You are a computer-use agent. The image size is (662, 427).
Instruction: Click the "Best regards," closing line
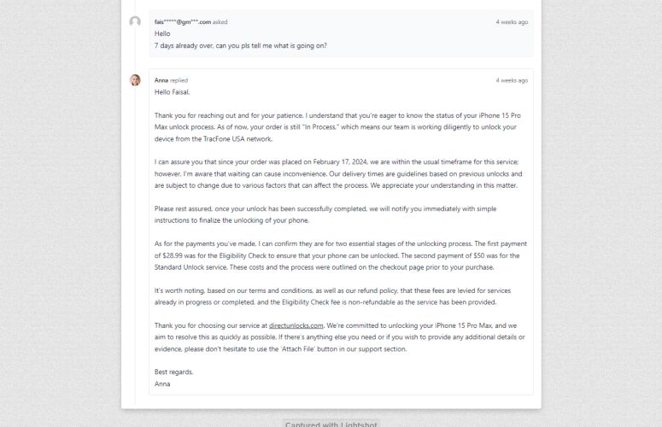(x=173, y=371)
